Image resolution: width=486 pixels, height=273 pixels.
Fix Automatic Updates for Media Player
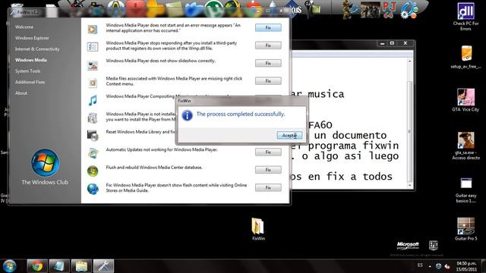(x=268, y=152)
